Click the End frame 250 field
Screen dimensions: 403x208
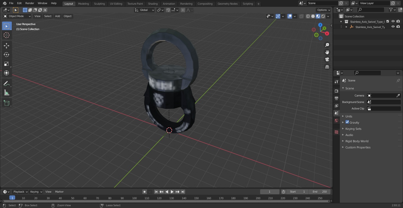[x=320, y=192]
